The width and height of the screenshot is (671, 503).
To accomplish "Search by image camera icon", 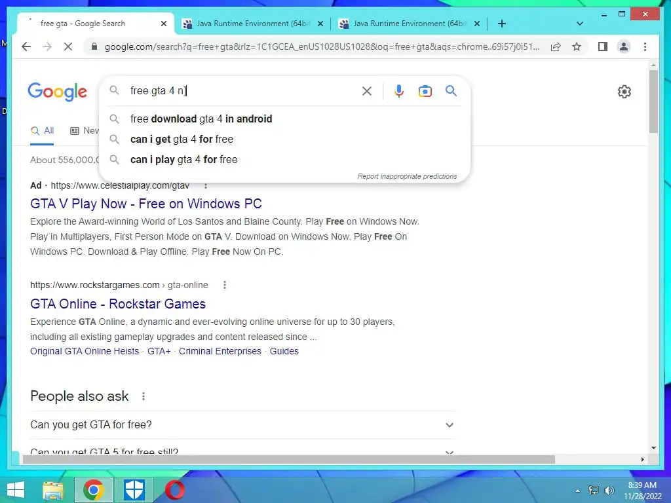I will pos(425,90).
